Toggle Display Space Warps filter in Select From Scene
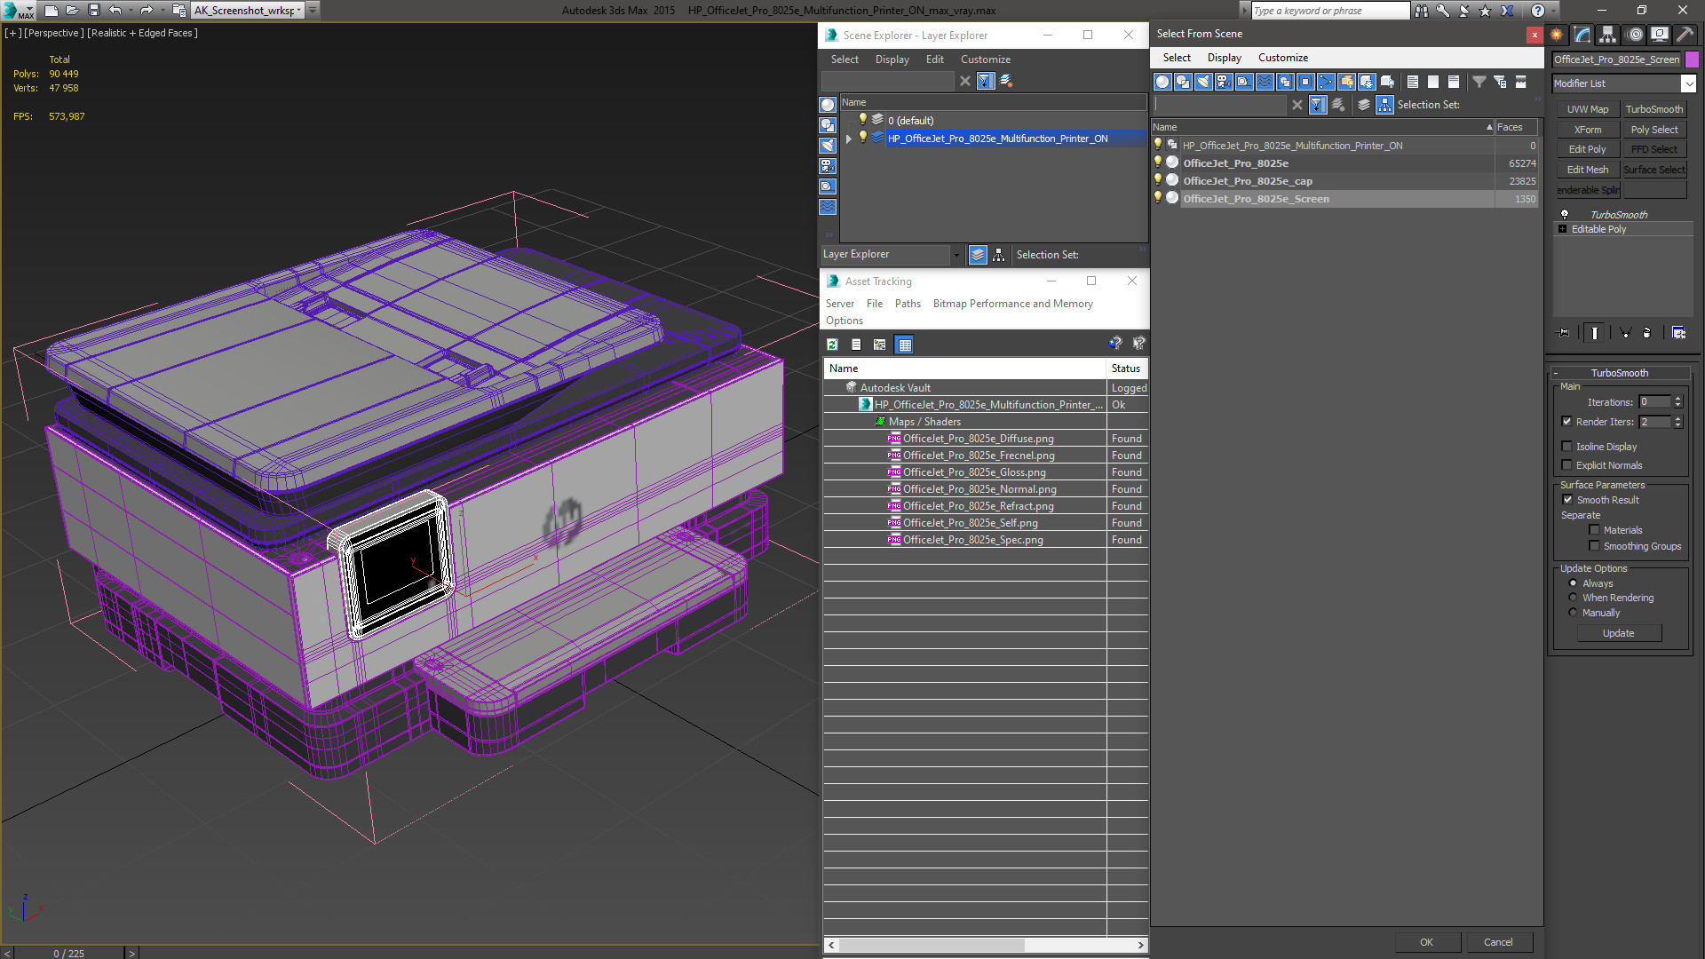The image size is (1705, 959). [1265, 82]
